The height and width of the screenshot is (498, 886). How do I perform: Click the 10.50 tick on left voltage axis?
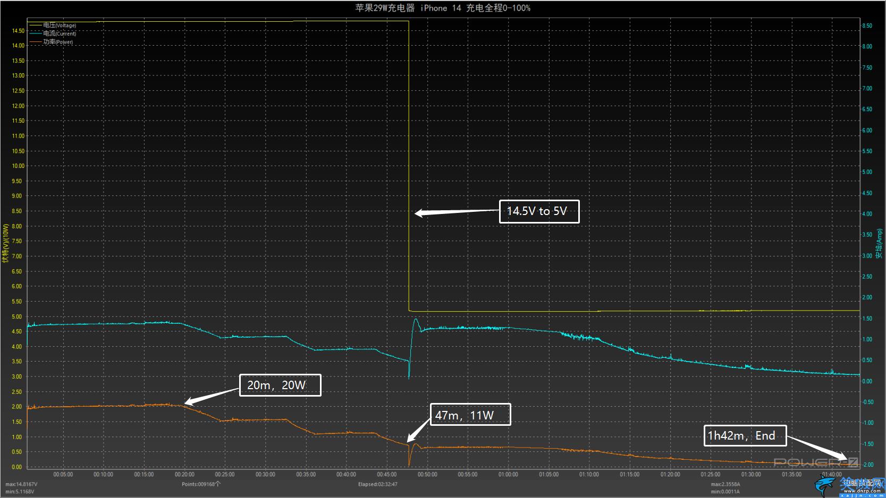coord(18,151)
